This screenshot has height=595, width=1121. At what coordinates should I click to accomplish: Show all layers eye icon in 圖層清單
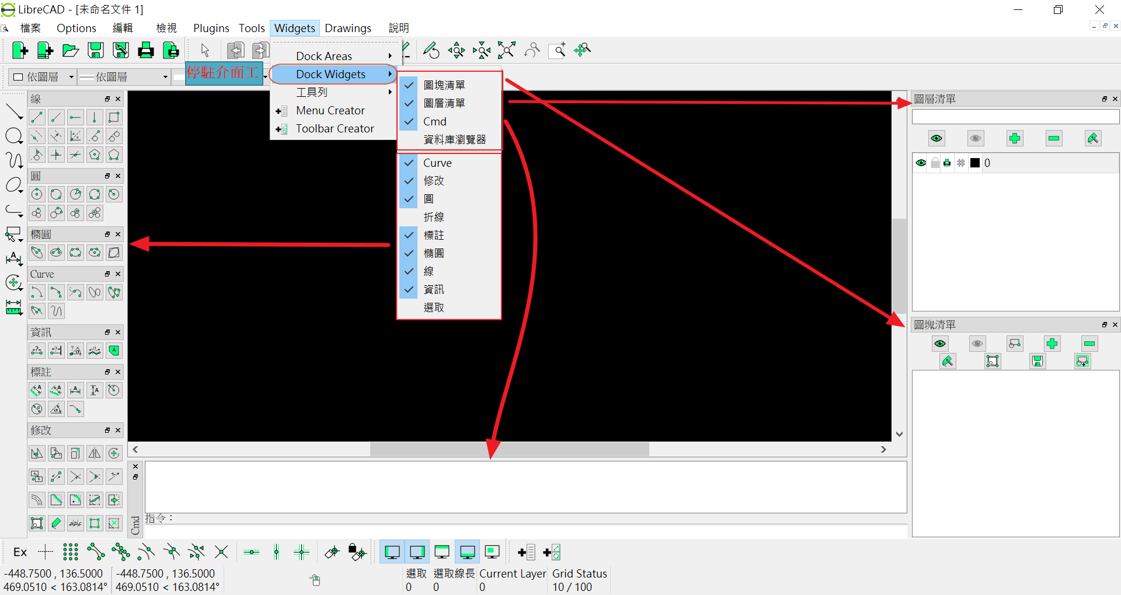click(x=937, y=138)
